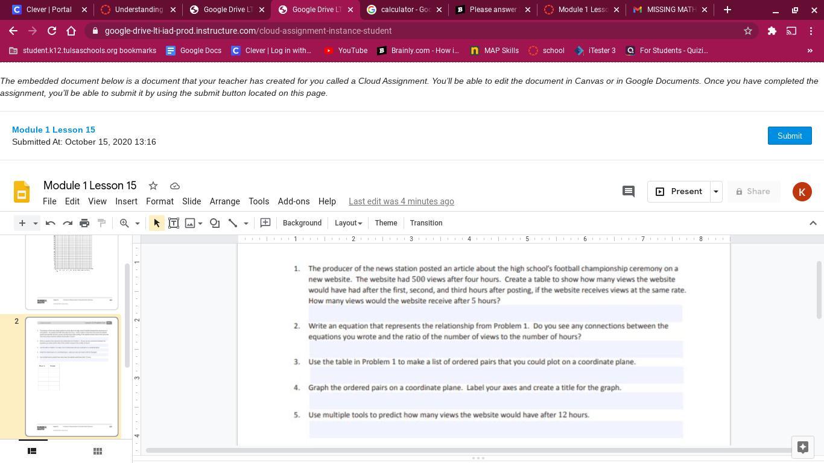Select the Shape tool
The width and height of the screenshot is (824, 463).
[215, 223]
